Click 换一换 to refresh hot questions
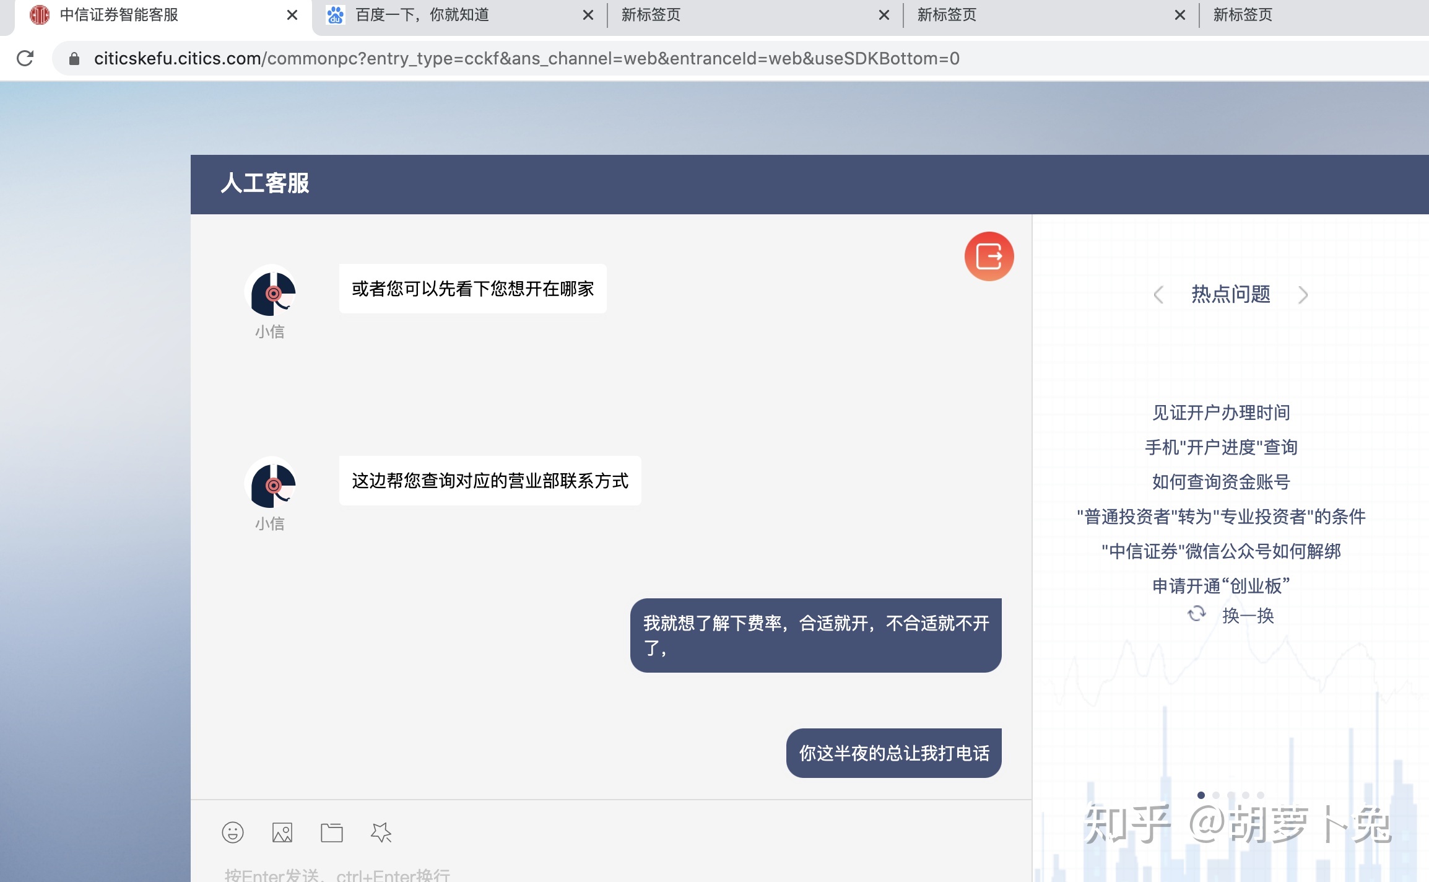Screen dimensions: 1429x882 click(x=1248, y=616)
